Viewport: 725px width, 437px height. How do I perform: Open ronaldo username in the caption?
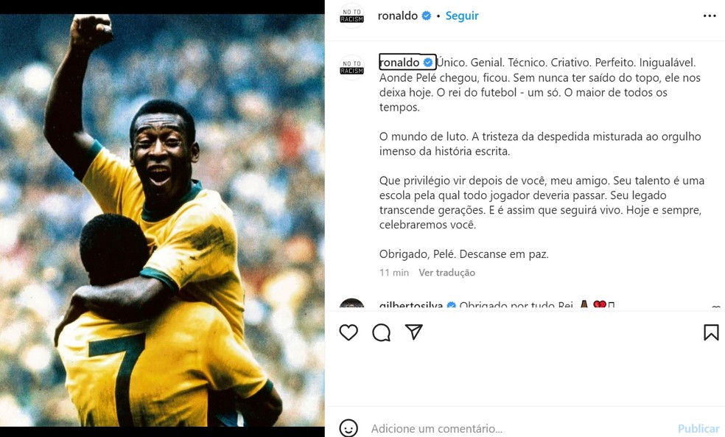[x=399, y=63]
